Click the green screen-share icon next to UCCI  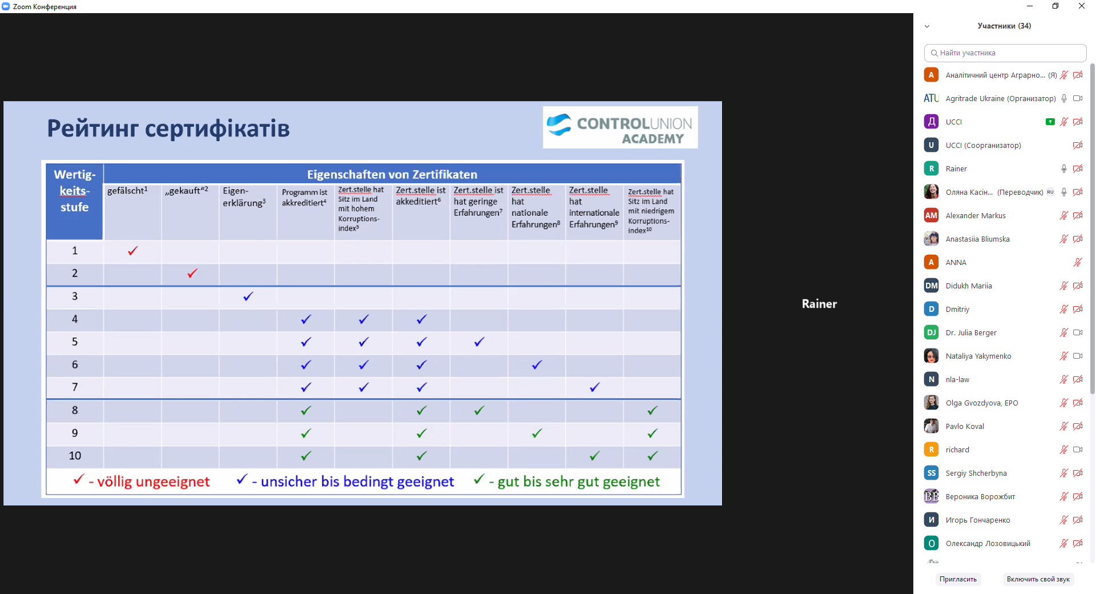click(x=1050, y=122)
